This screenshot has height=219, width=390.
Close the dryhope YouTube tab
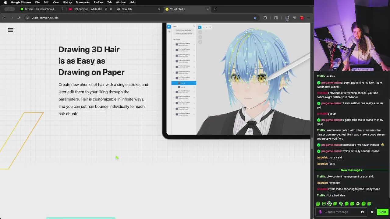tap(111, 9)
